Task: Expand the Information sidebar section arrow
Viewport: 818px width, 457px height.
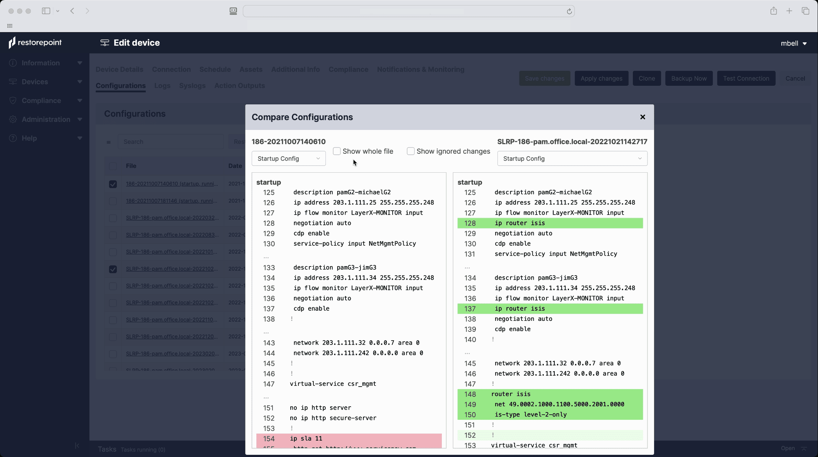Action: point(80,63)
